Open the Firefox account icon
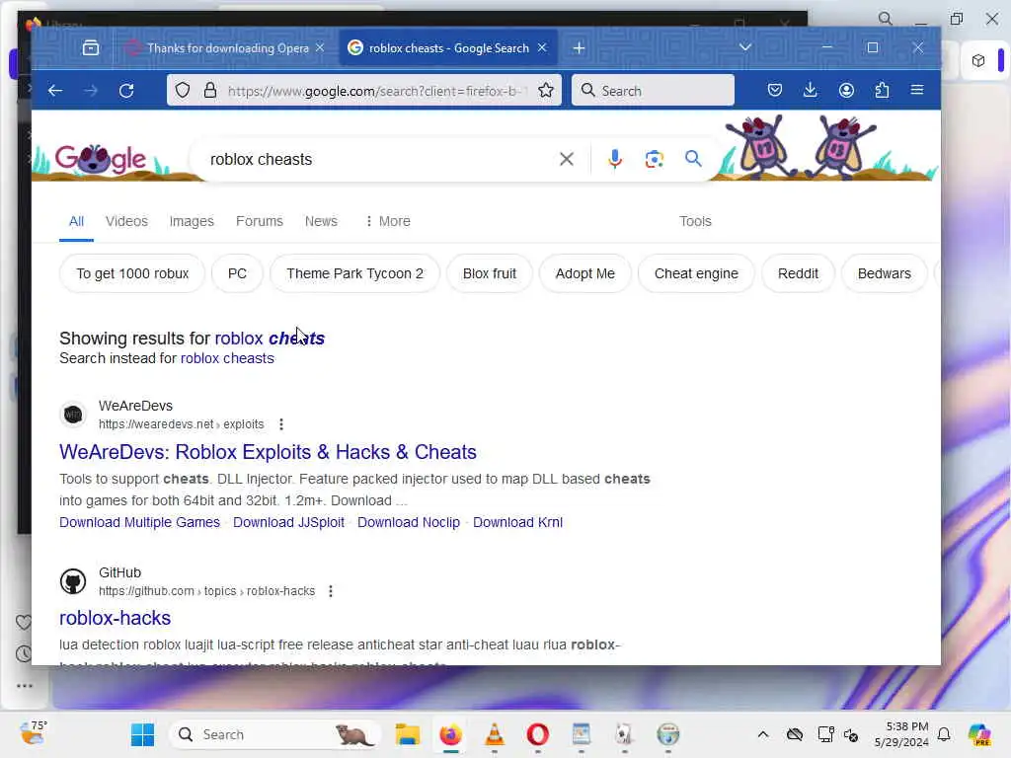Viewport: 1011px width, 758px height. (x=846, y=90)
